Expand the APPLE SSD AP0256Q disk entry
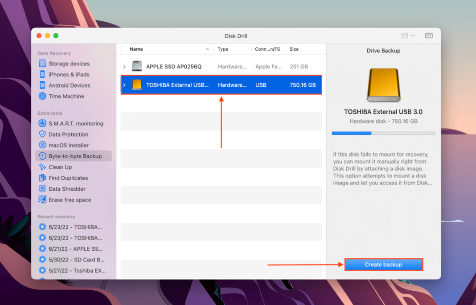The image size is (476, 305). 125,66
